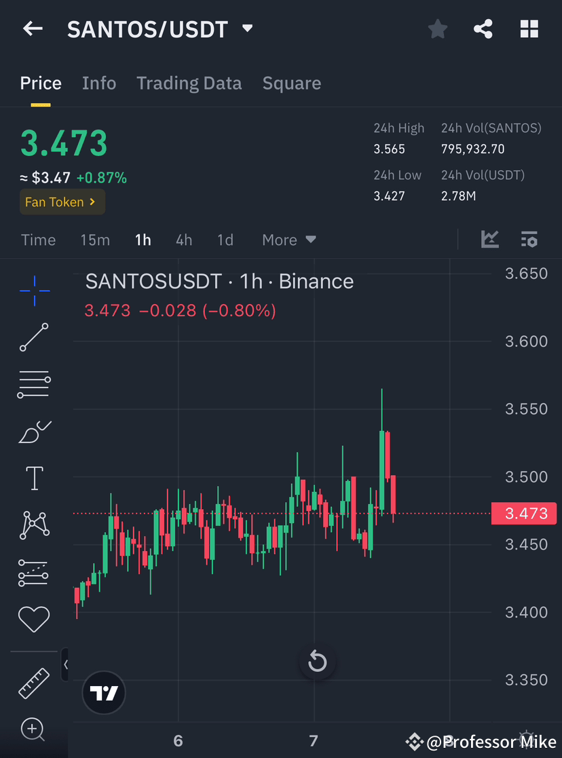The width and height of the screenshot is (562, 758).
Task: Toggle the zoom-in magnifier tool
Action: click(x=34, y=729)
